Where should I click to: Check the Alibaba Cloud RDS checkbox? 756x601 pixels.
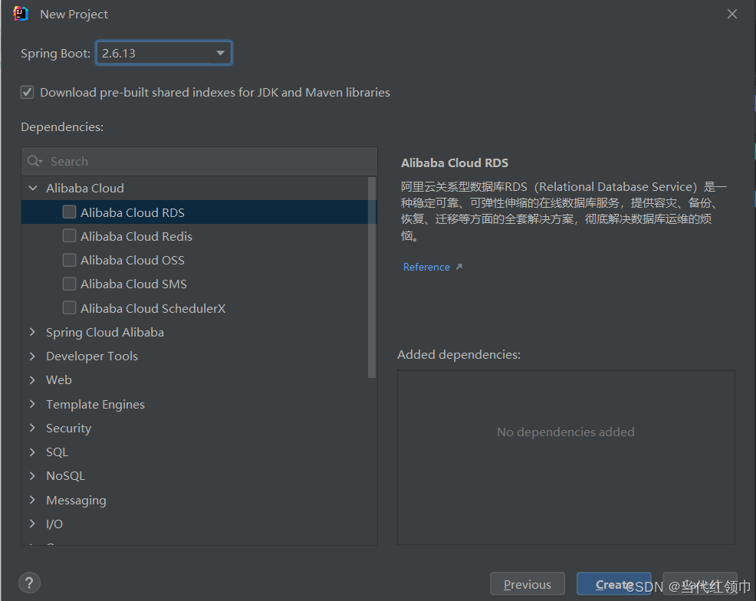coord(70,212)
